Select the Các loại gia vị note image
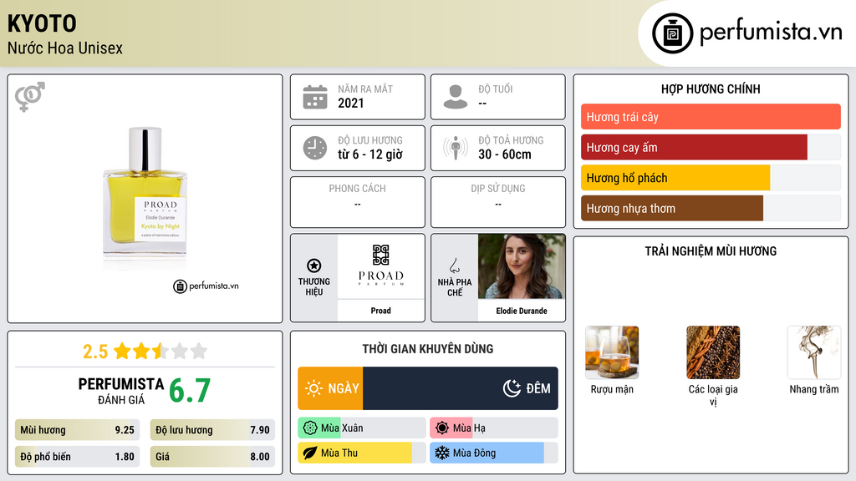The image size is (856, 481). [713, 353]
